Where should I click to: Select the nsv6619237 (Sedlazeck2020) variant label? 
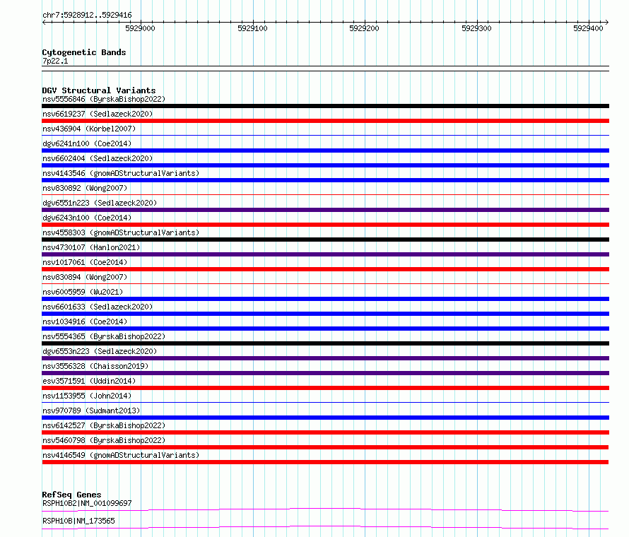[x=98, y=114]
